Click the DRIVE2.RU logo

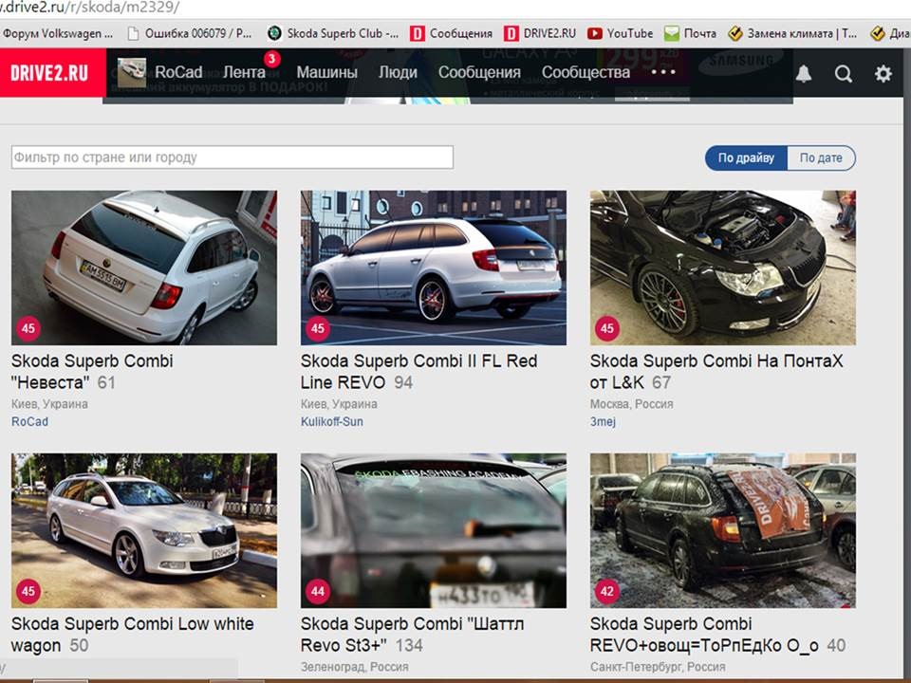tap(49, 73)
